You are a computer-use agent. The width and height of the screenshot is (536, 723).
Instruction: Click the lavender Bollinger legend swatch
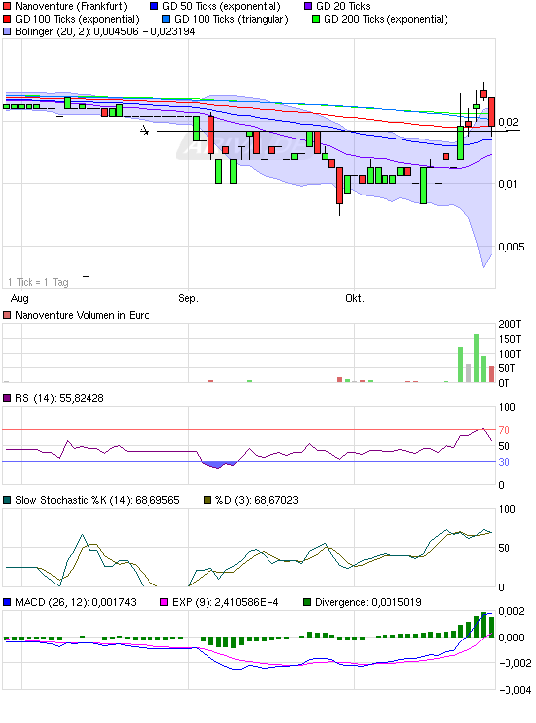(x=7, y=31)
